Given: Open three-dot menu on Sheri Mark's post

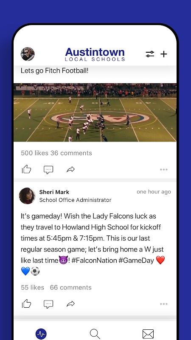Looking at the screenshot, I should click(164, 304).
